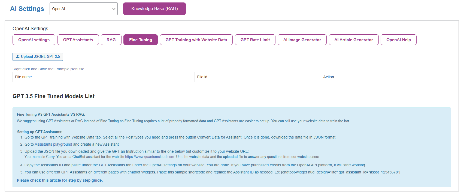Click the File id column header
Image resolution: width=464 pixels, height=195 pixels.
click(202, 77)
